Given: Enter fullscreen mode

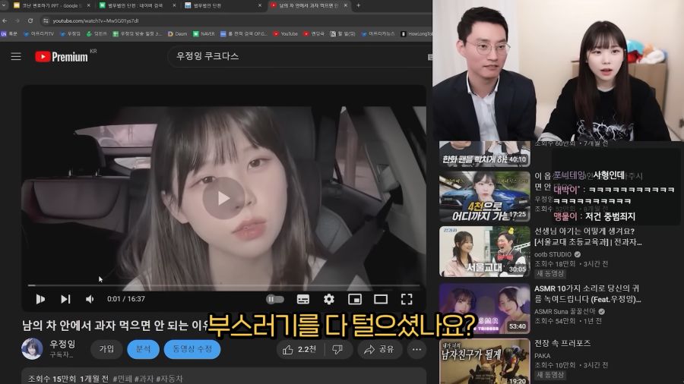Looking at the screenshot, I should coord(407,299).
